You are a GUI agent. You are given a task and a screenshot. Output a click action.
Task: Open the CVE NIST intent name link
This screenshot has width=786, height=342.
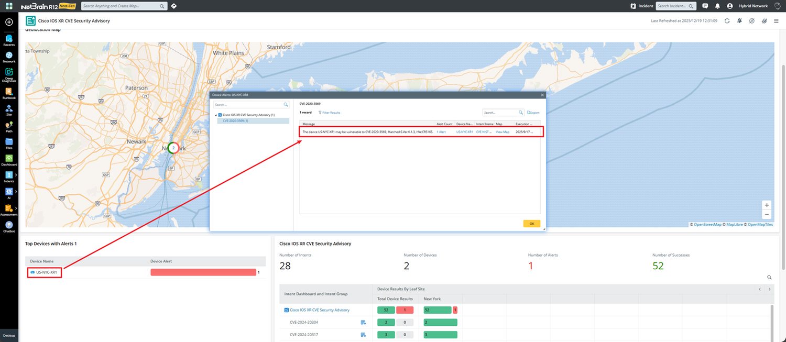(x=484, y=132)
